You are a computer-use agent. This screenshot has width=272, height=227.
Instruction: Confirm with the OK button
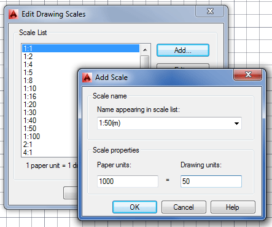(x=134, y=207)
